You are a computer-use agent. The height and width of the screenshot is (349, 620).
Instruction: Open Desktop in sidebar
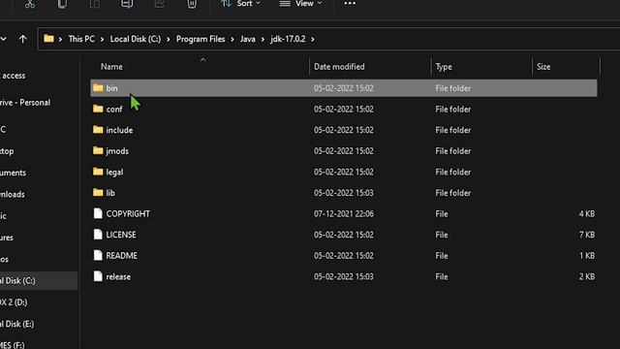(x=7, y=151)
